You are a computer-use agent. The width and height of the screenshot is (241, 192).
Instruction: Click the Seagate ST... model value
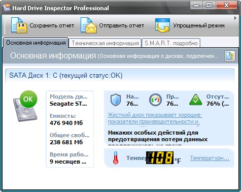coord(68,104)
